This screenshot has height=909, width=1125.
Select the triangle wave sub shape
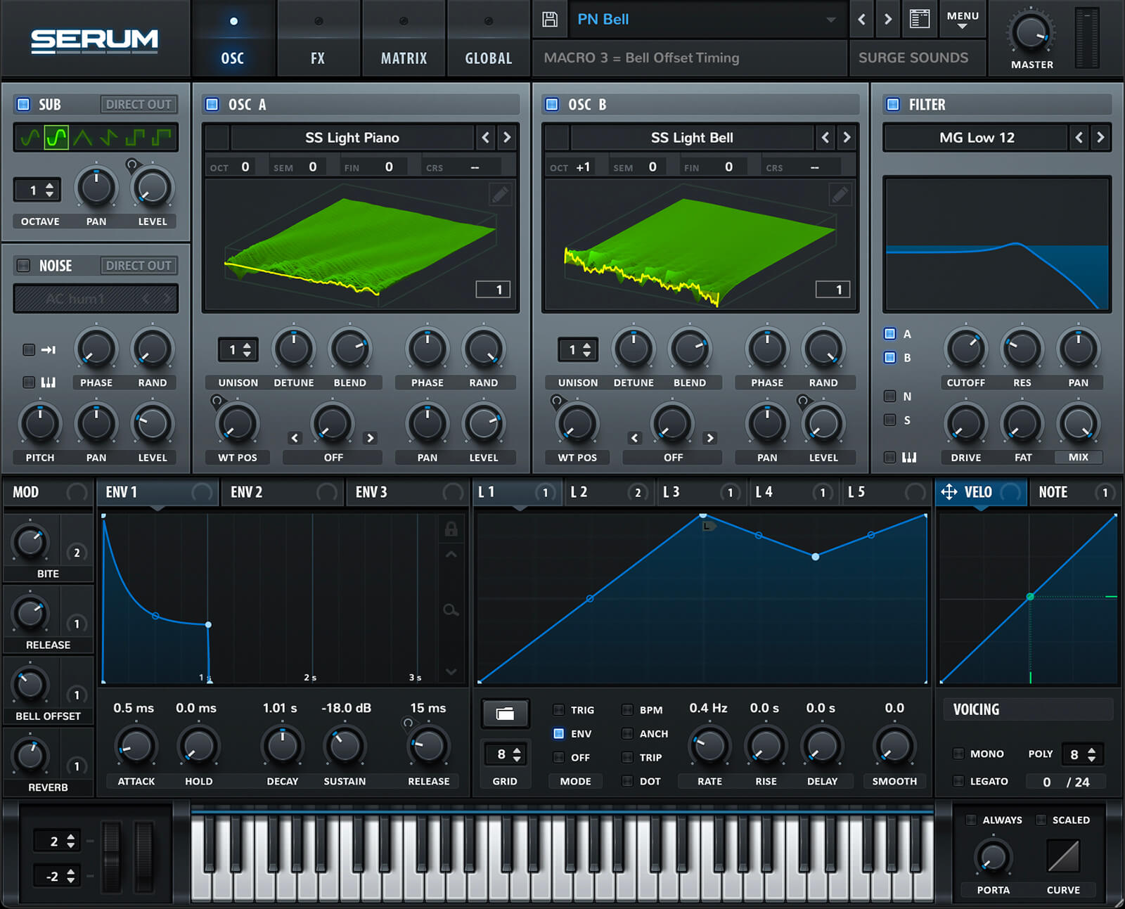tap(83, 137)
